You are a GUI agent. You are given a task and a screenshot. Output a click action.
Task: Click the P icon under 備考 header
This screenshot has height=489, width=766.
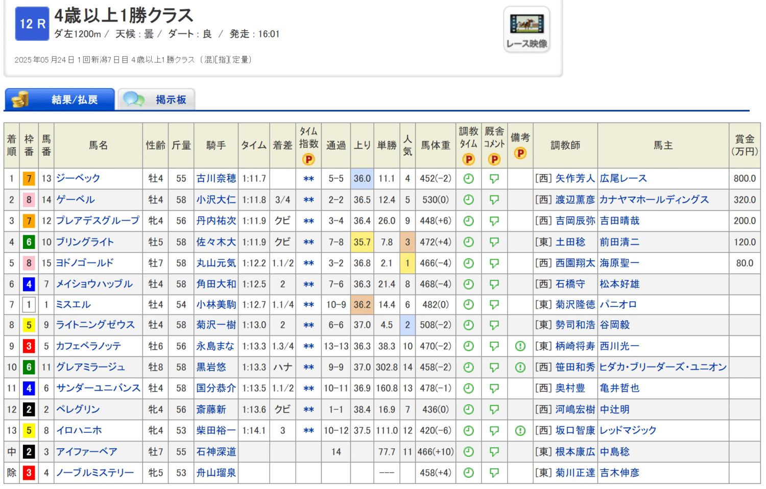pos(520,153)
